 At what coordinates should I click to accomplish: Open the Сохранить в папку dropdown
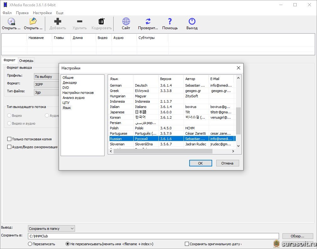51,229
